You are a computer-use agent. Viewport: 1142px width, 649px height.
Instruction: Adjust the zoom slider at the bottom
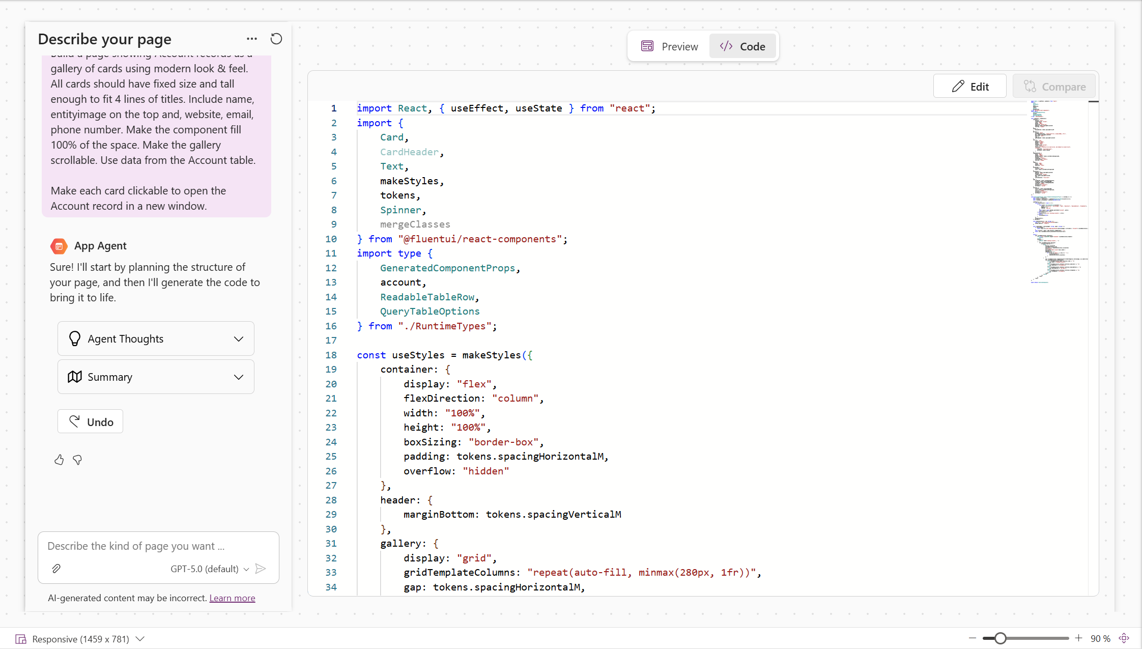(1001, 638)
